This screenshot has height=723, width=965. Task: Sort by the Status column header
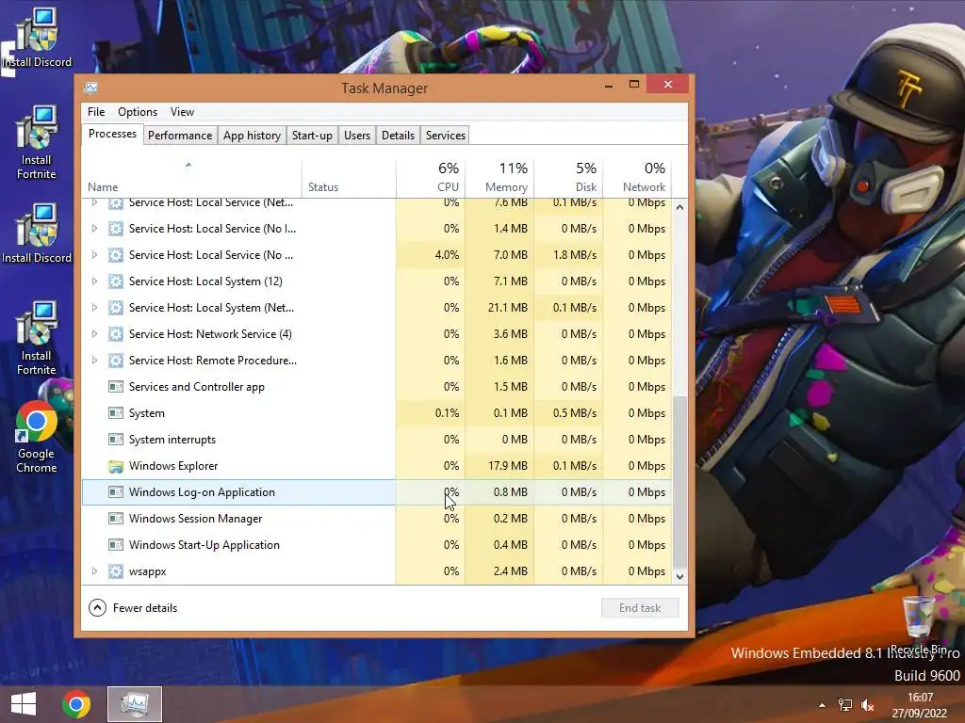click(x=349, y=178)
